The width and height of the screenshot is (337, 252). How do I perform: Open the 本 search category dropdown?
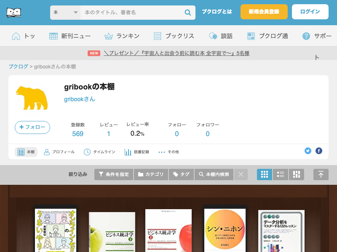point(65,13)
